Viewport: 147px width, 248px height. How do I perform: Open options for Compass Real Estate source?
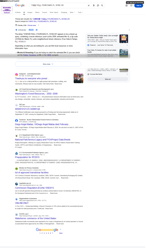[127, 74]
